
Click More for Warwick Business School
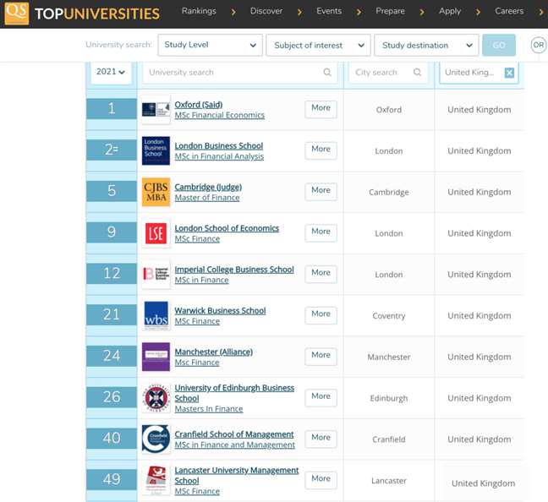(x=321, y=315)
